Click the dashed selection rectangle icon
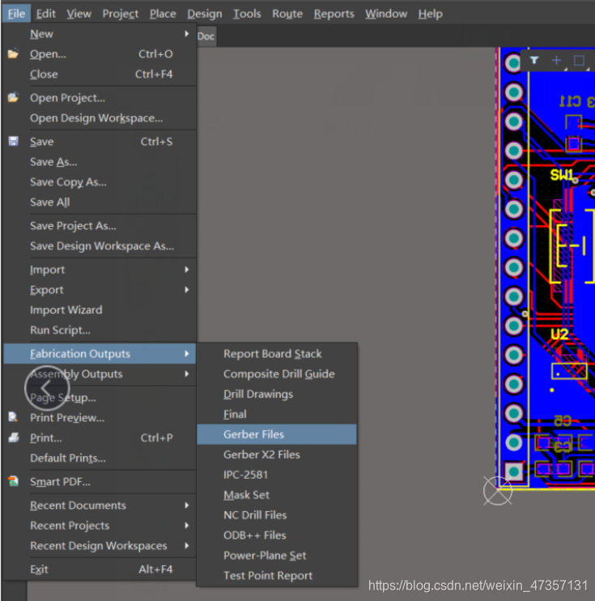The height and width of the screenshot is (601, 595). (579, 61)
